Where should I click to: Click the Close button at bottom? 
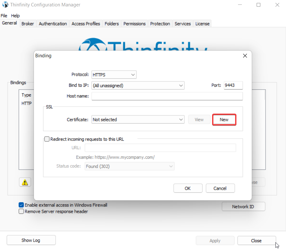click(x=257, y=241)
